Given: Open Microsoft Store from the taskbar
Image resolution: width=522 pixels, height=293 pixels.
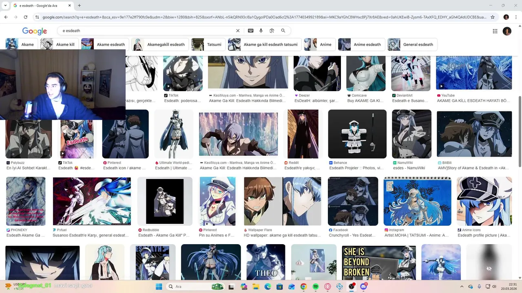Looking at the screenshot, I should point(280,286).
